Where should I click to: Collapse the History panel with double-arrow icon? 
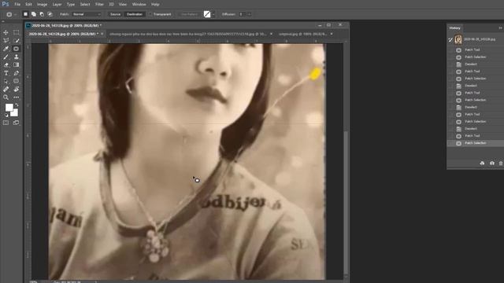pyautogui.click(x=501, y=28)
